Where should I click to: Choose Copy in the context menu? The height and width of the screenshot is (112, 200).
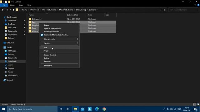59,51
